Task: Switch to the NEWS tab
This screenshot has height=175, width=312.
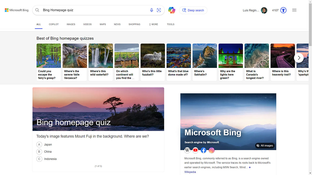Action: 117,24
